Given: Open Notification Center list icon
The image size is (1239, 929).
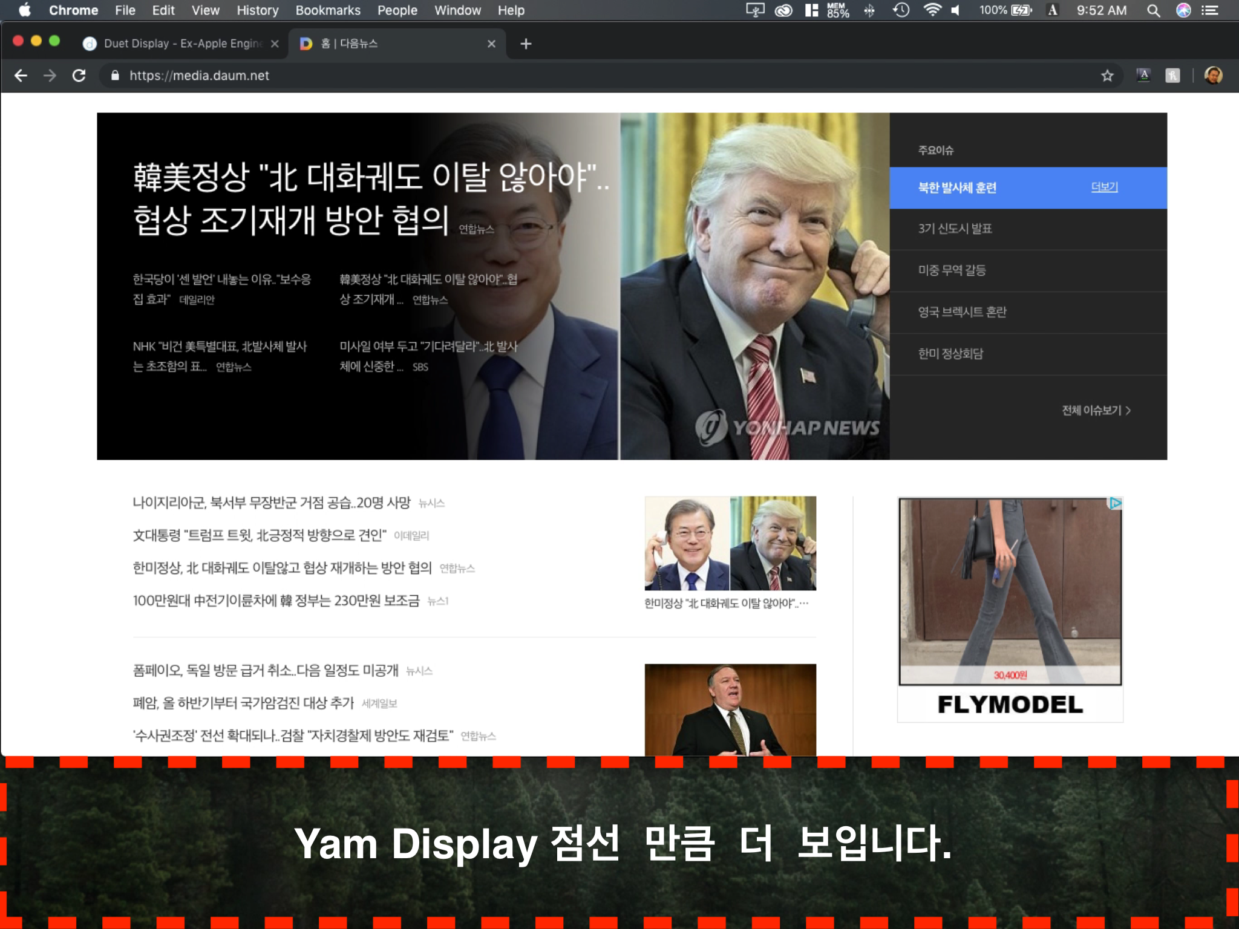Looking at the screenshot, I should [x=1210, y=10].
